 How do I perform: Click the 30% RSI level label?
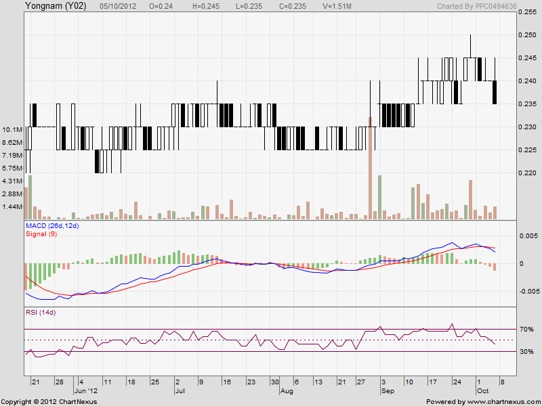[526, 351]
